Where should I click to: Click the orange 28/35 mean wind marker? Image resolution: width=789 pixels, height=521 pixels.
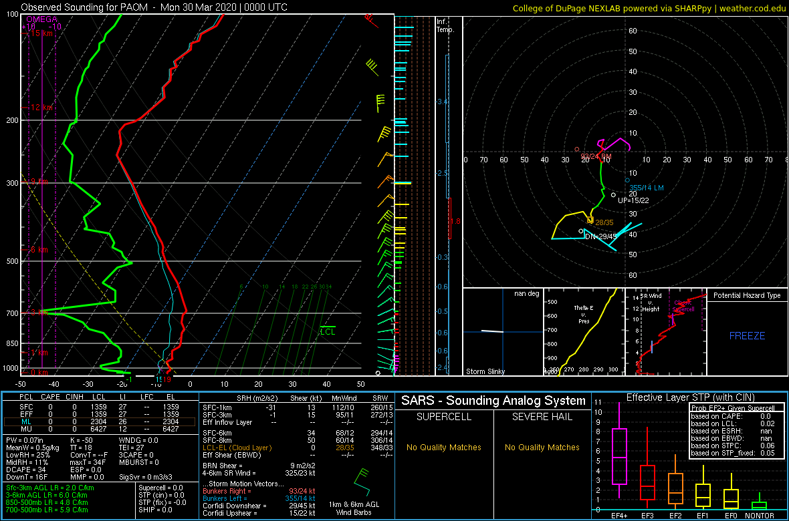(x=590, y=220)
